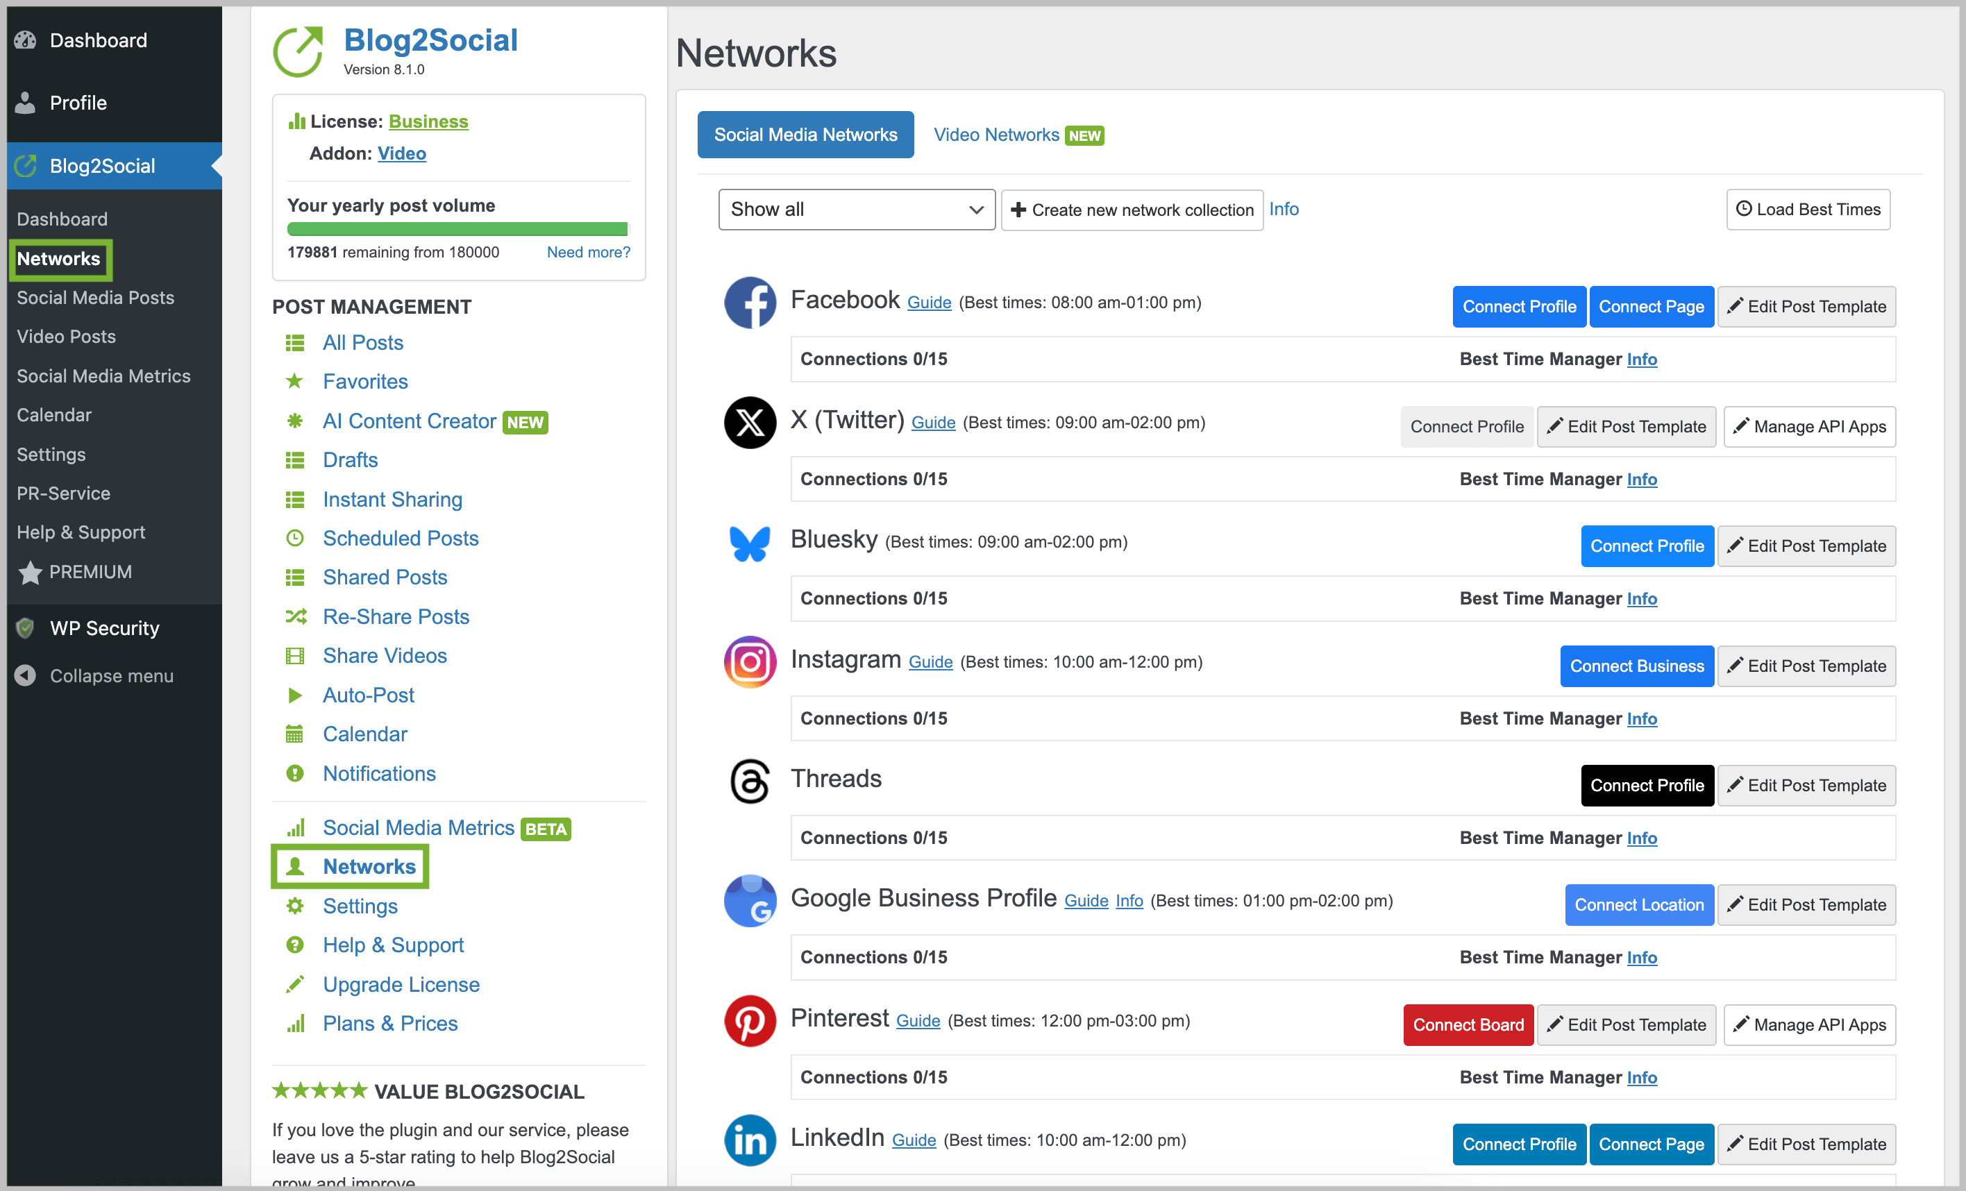Click the Help & Support question icon
The image size is (1966, 1191).
(x=294, y=945)
